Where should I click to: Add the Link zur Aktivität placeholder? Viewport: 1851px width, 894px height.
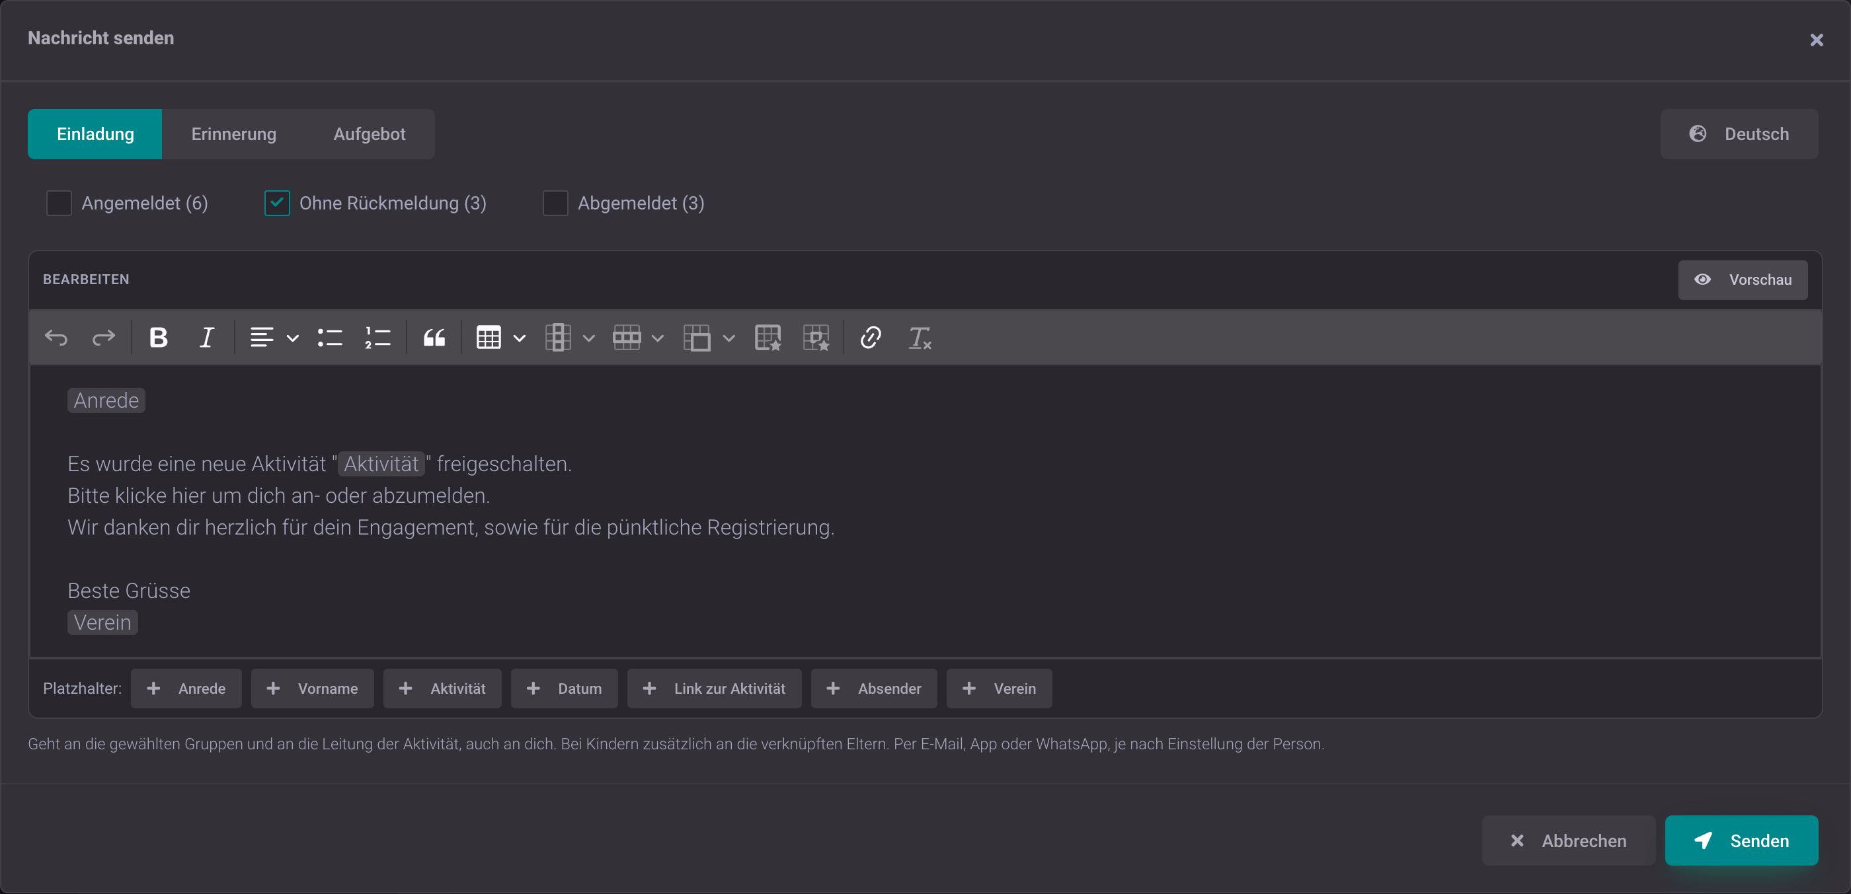tap(714, 689)
